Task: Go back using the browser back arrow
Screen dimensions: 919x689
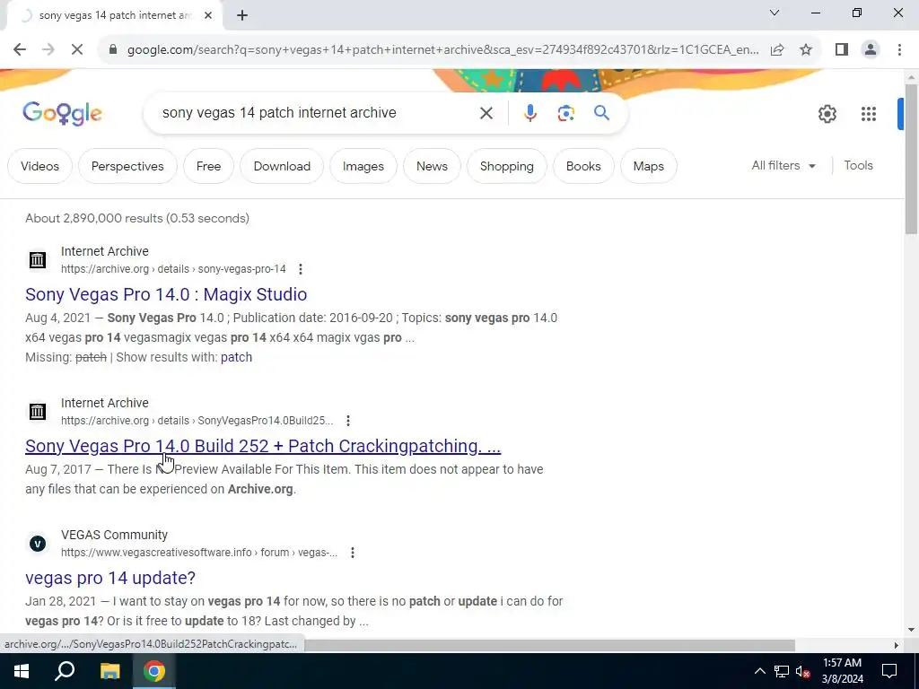Action: tap(20, 50)
